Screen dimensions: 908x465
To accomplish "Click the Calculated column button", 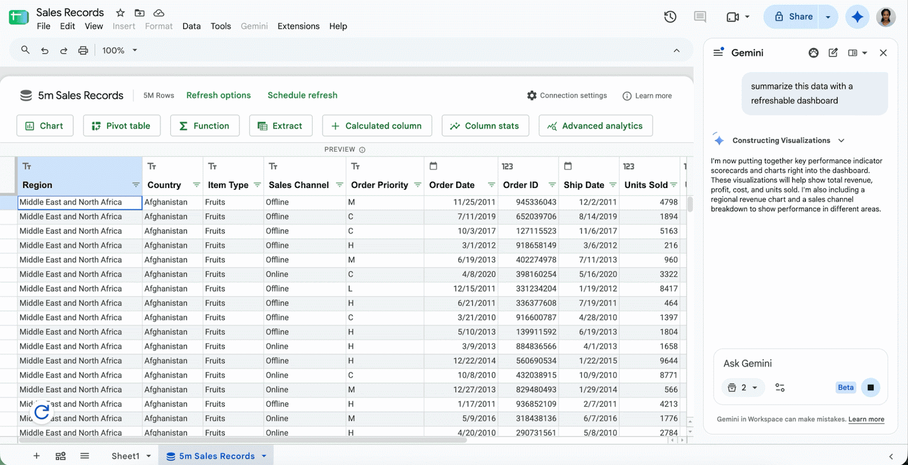I will [377, 126].
